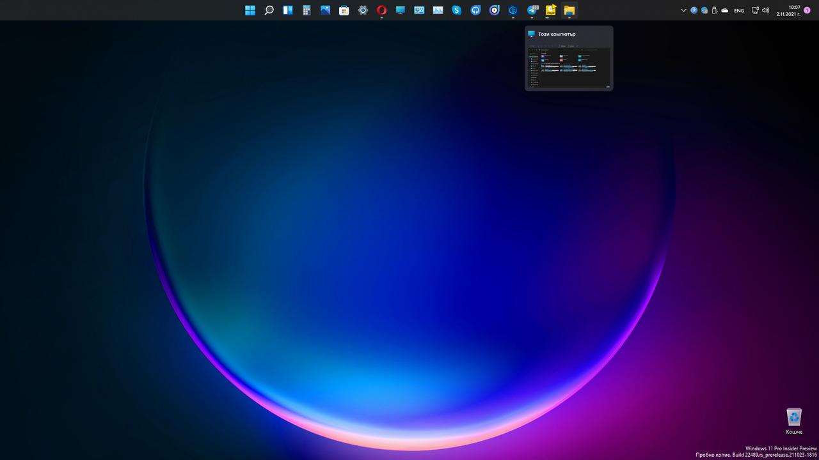Open the qBittorrent tray icon

(x=694, y=10)
